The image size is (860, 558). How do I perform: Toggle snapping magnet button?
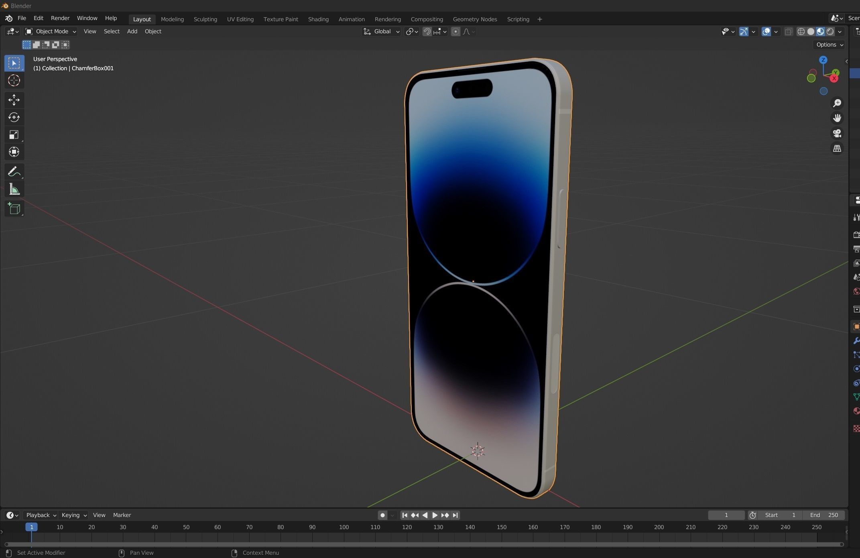[x=427, y=31]
